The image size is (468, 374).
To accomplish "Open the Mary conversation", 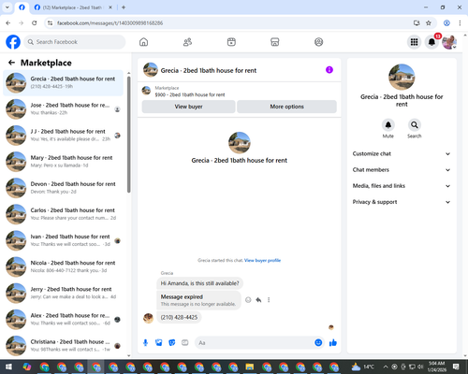I will coord(63,162).
